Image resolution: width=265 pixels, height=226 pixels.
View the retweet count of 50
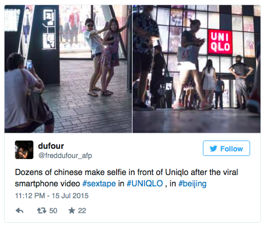pos(53,211)
